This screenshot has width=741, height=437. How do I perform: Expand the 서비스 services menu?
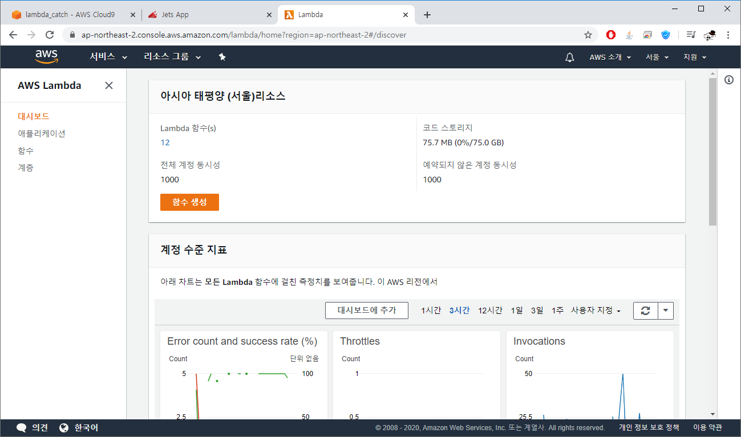point(108,57)
